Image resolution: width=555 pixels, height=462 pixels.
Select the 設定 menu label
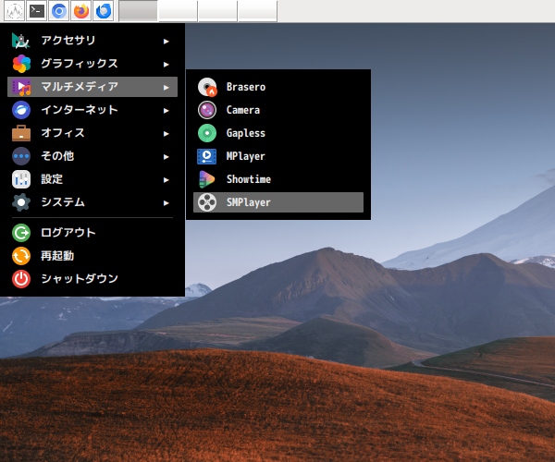tap(52, 179)
